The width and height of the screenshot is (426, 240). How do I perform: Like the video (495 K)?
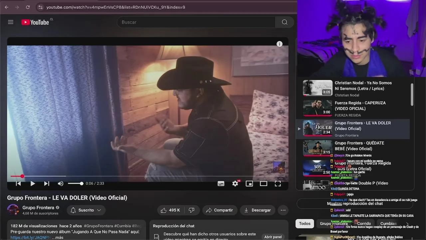(170, 210)
